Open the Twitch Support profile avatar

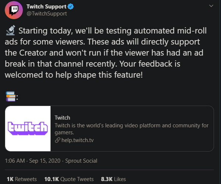click(14, 10)
